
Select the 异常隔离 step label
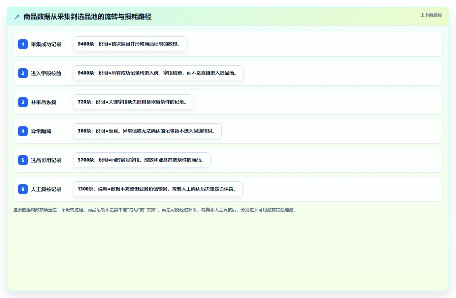coord(41,131)
